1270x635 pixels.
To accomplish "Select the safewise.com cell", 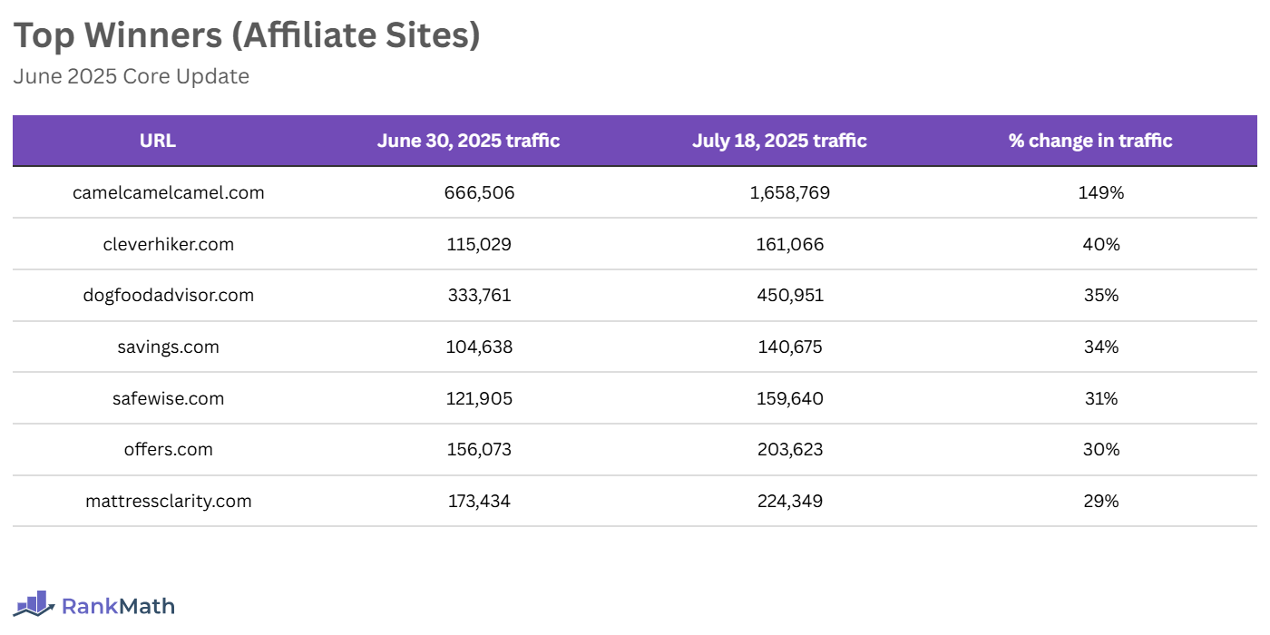I will pos(169,398).
